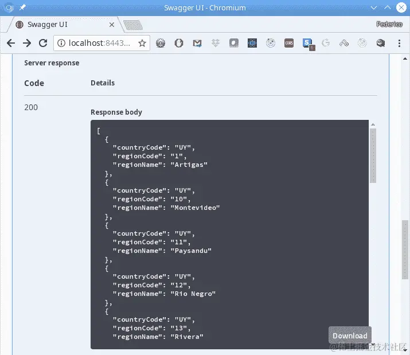Go forward to the next page

(x=27, y=43)
